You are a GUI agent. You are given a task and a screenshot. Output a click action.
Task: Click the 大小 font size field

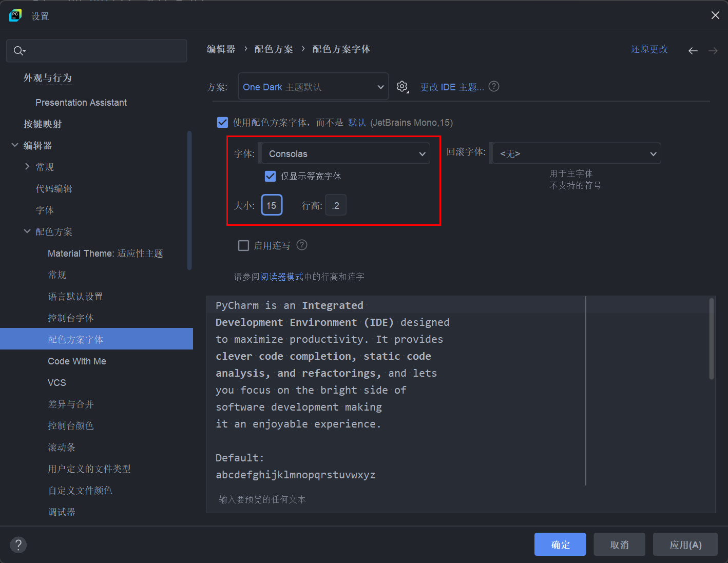[x=272, y=205]
